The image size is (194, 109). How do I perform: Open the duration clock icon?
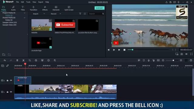pos(48,60)
